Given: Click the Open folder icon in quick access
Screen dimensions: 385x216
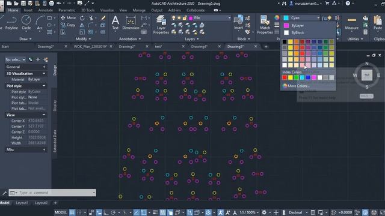Looking at the screenshot, I should coord(16,4).
